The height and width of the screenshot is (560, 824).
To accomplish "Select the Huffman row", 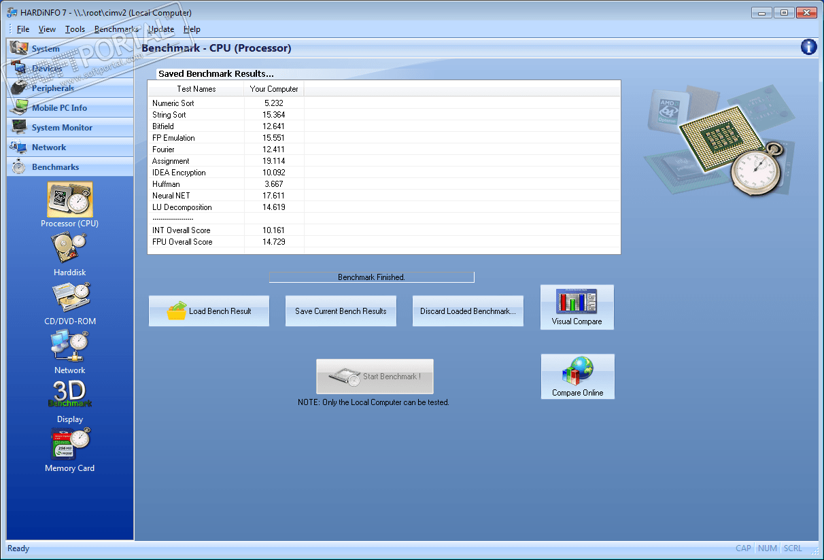I will click(384, 184).
